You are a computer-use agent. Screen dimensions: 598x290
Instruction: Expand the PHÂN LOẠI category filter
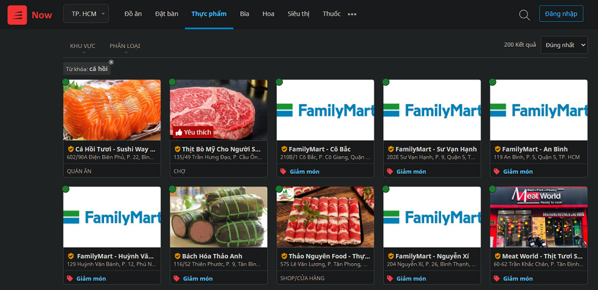tap(125, 47)
